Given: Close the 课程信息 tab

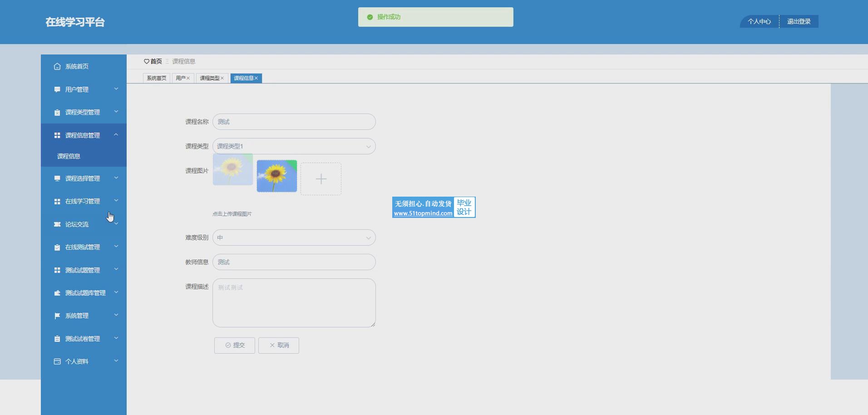Looking at the screenshot, I should click(x=256, y=78).
